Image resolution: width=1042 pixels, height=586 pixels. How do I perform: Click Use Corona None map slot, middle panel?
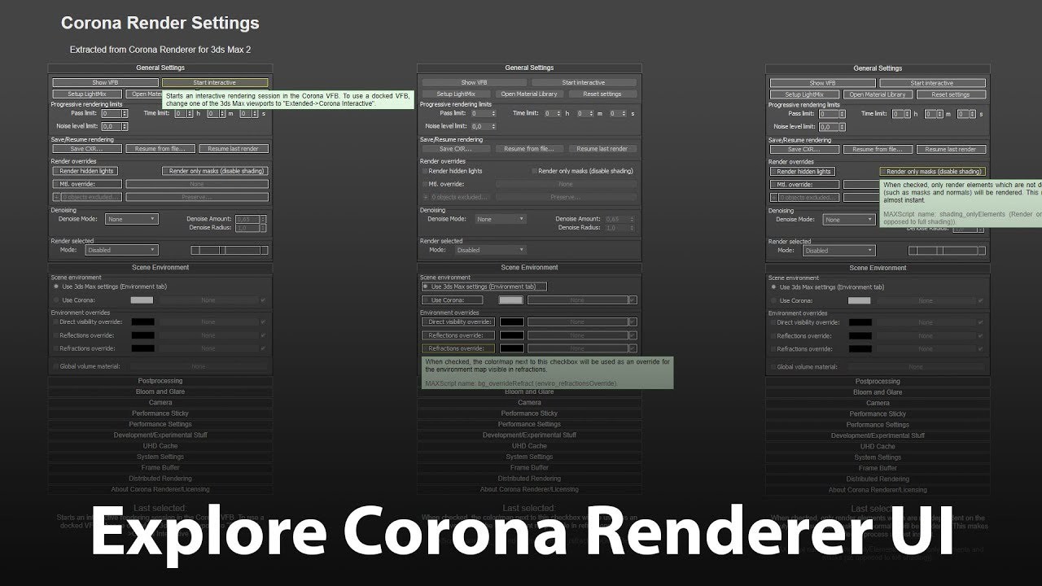point(577,300)
